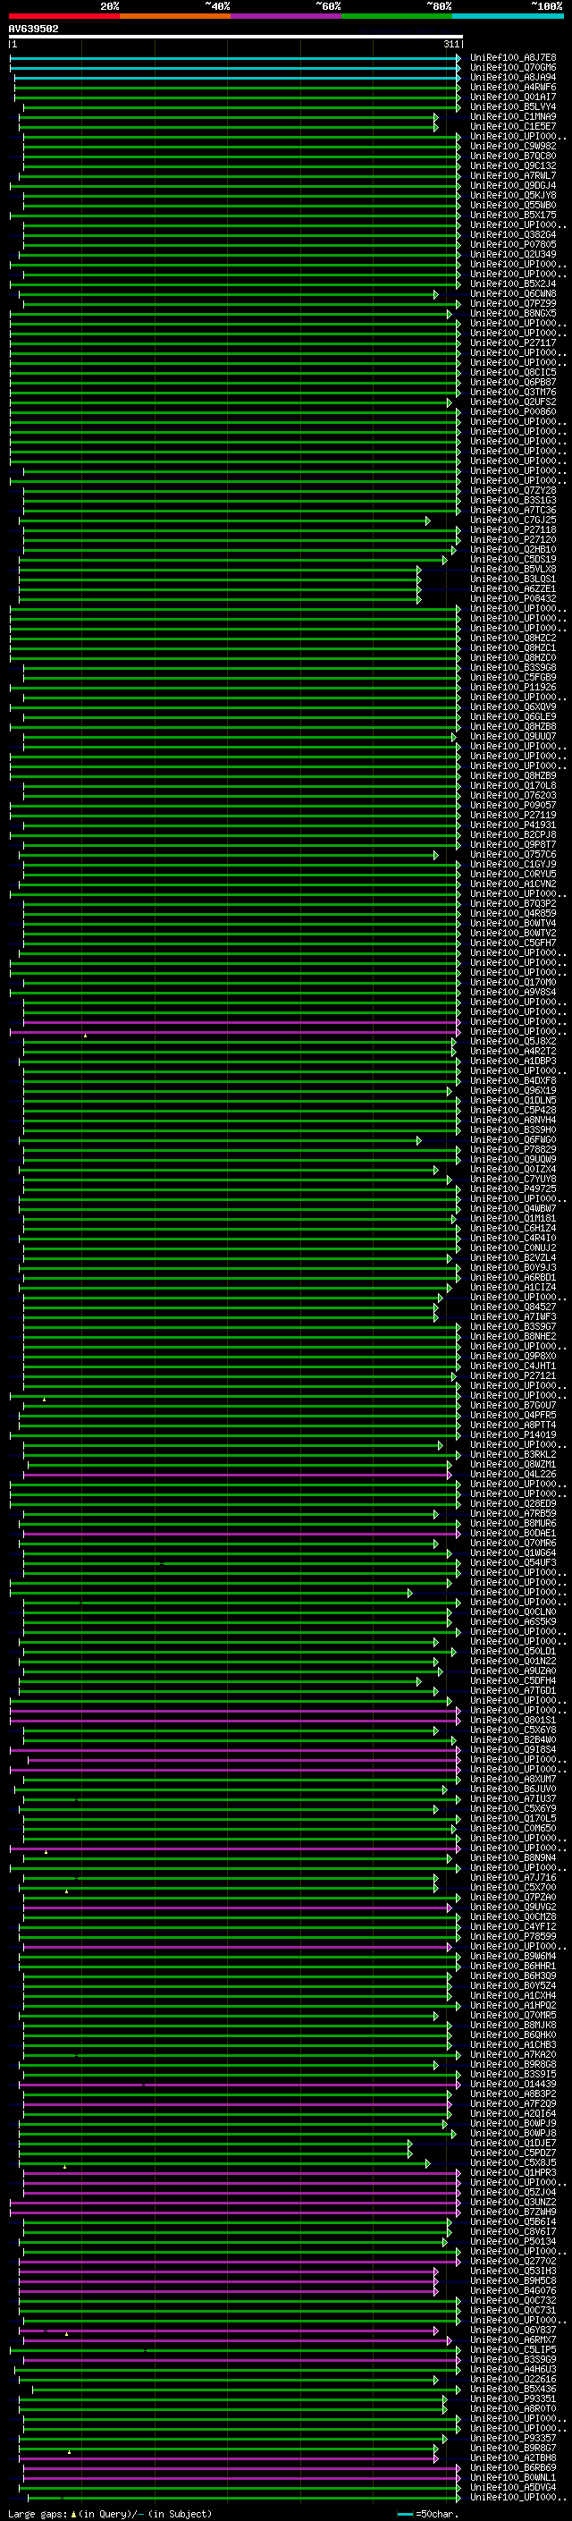Select the UniRef100_C5DS19 label
This screenshot has width=572, height=2521.
tap(513, 559)
